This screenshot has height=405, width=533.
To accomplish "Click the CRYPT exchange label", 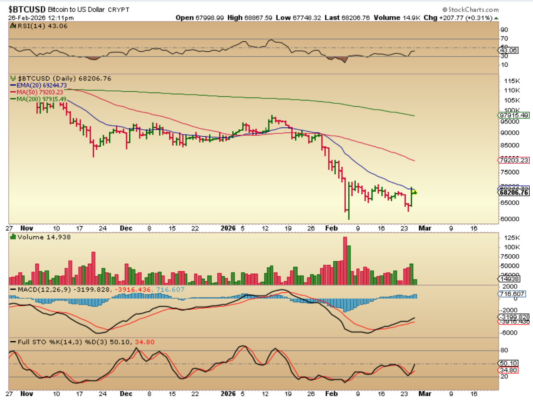I will [119, 10].
